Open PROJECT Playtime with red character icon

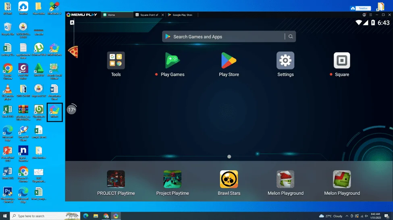(x=116, y=179)
